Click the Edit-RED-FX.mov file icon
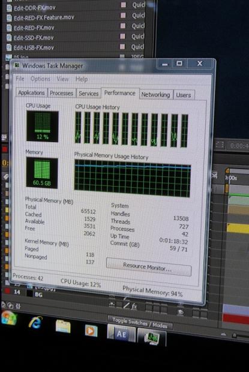 pyautogui.click(x=9, y=28)
